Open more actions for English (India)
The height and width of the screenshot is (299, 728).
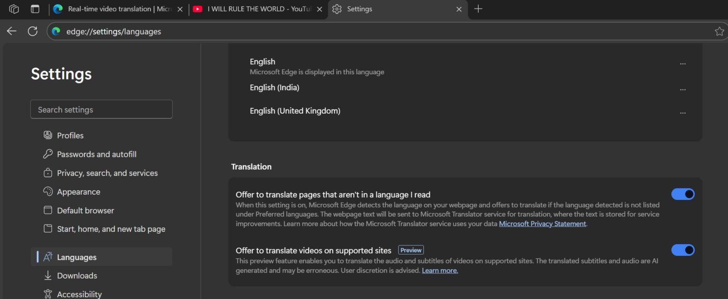coord(683,89)
